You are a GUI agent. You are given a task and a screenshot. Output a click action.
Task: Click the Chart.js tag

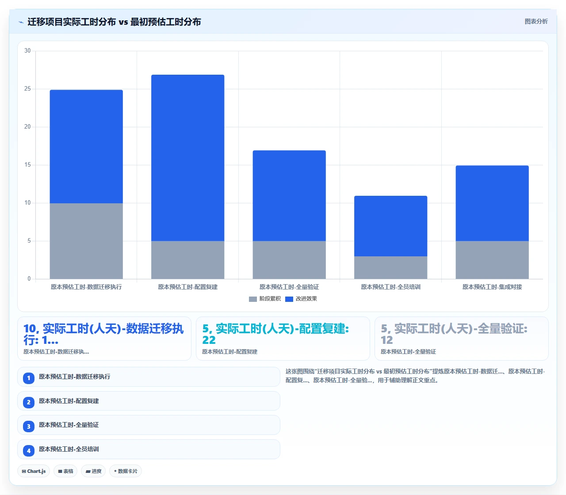[x=34, y=471]
